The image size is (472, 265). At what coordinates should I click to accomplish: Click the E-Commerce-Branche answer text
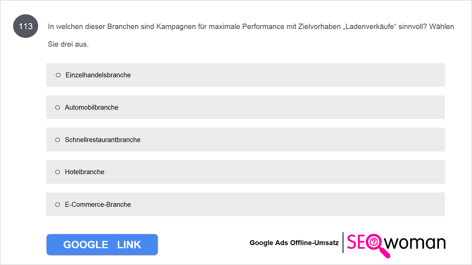tap(98, 205)
